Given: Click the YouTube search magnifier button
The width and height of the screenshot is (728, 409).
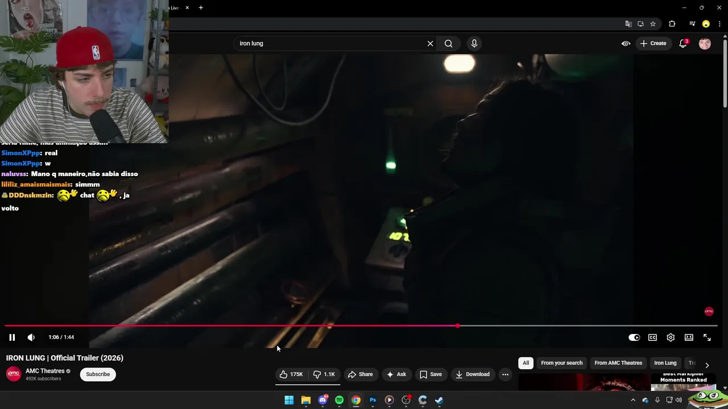Looking at the screenshot, I should click(x=449, y=43).
